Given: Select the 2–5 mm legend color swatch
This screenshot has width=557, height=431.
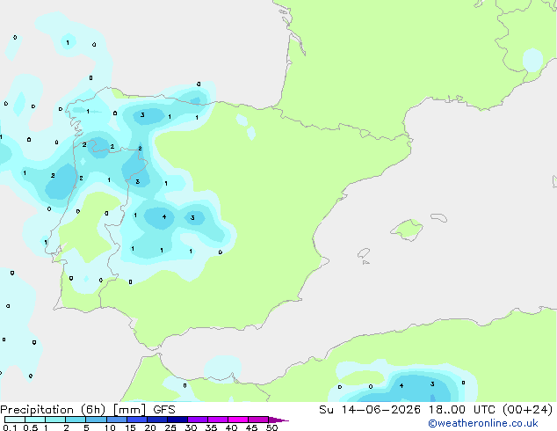Looking at the screenshot, I should pyautogui.click(x=76, y=420).
